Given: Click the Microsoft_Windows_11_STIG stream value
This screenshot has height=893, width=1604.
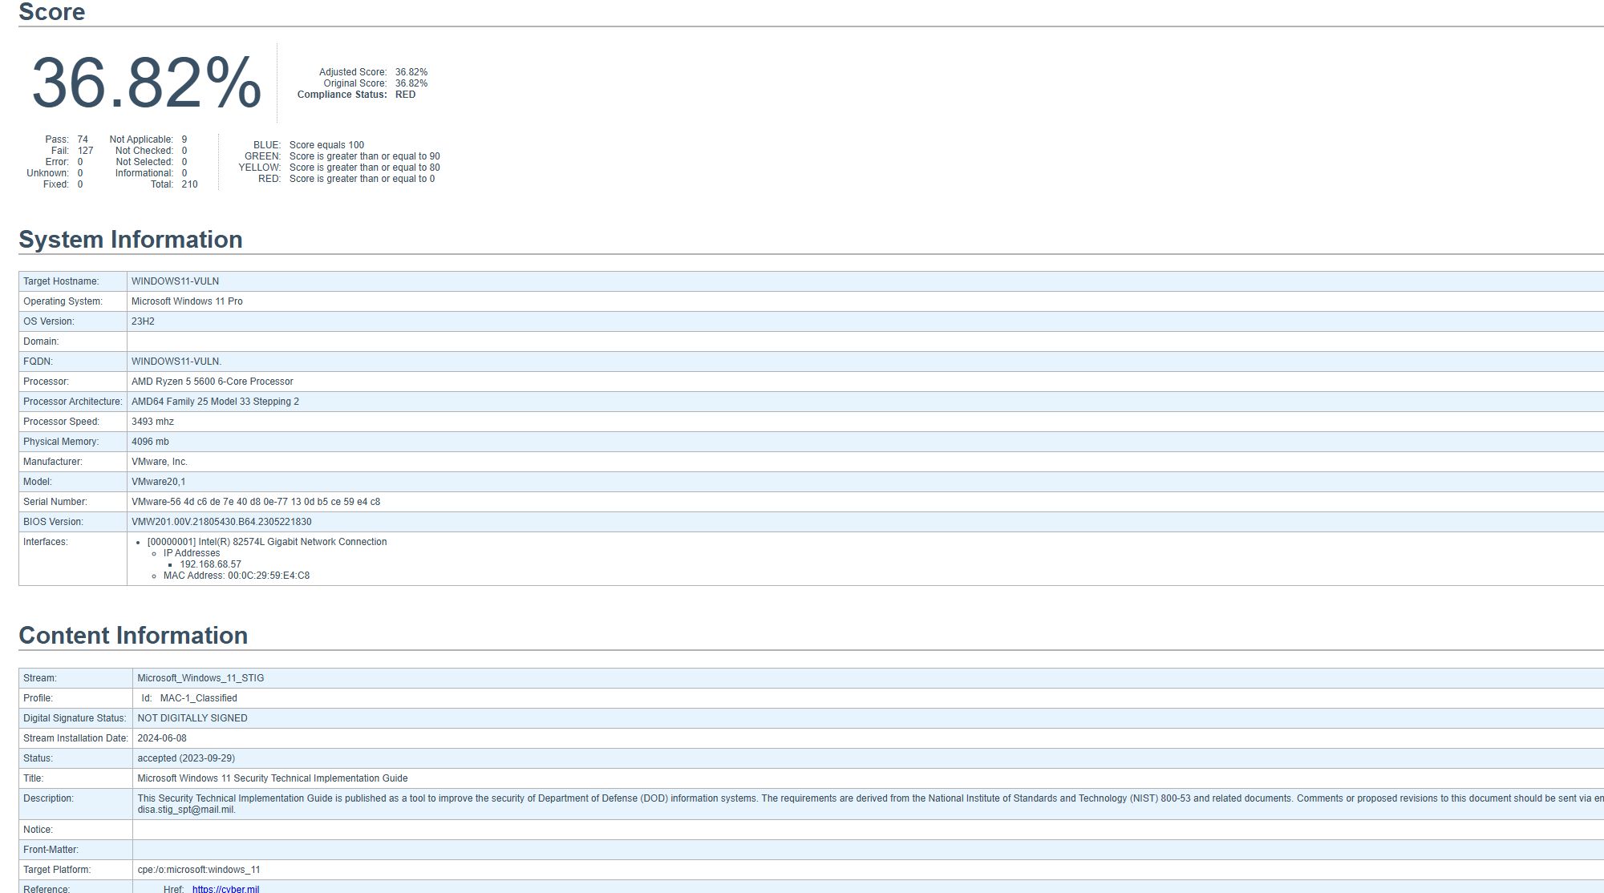Looking at the screenshot, I should click(200, 678).
